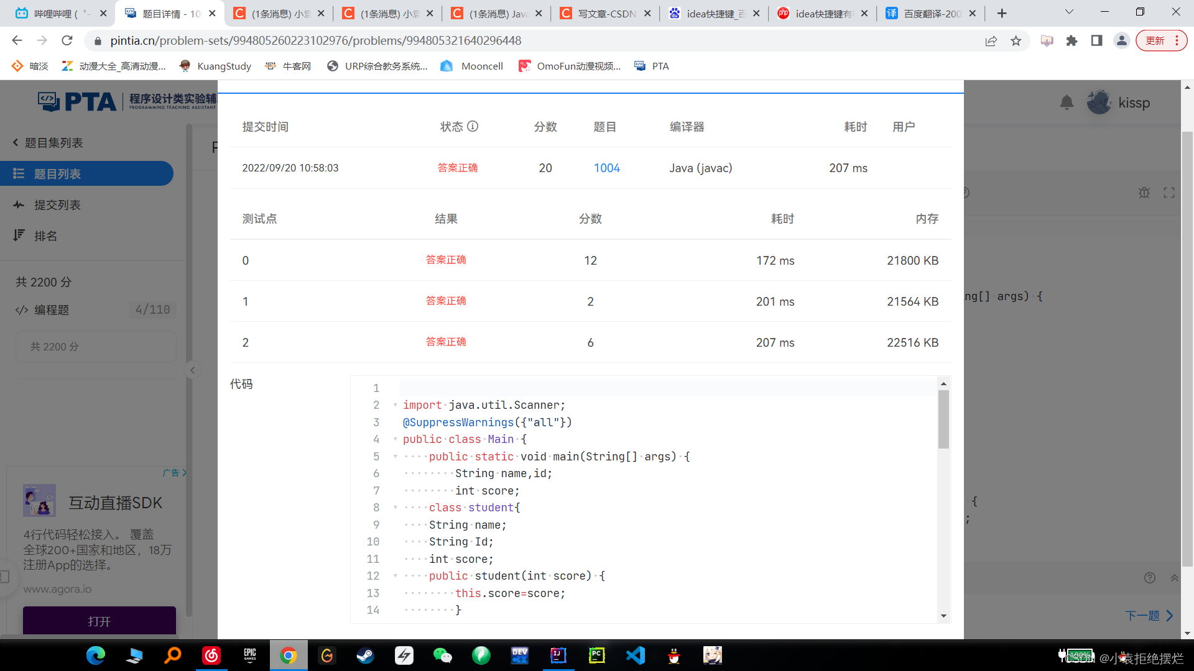Screen dimensions: 1194x671
Task: Open 提交列表 in the sidebar
Action: [57, 205]
